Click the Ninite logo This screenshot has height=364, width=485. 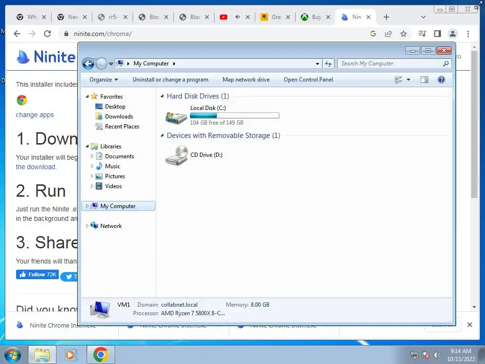[x=46, y=57]
